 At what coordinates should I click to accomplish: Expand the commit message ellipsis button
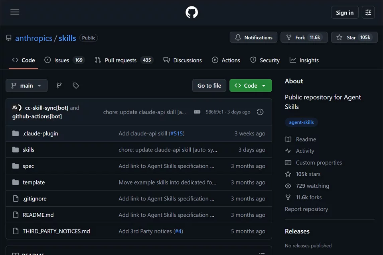197,112
